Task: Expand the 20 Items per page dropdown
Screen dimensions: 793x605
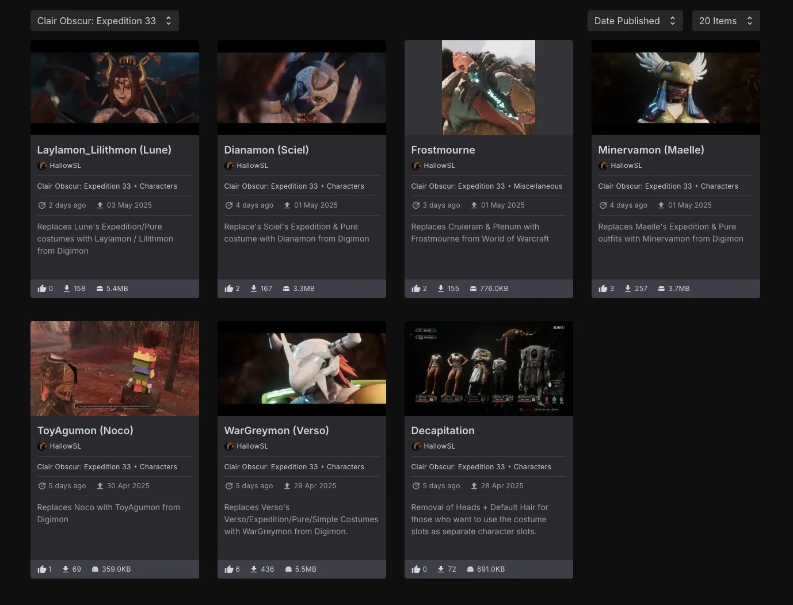Action: tap(725, 21)
